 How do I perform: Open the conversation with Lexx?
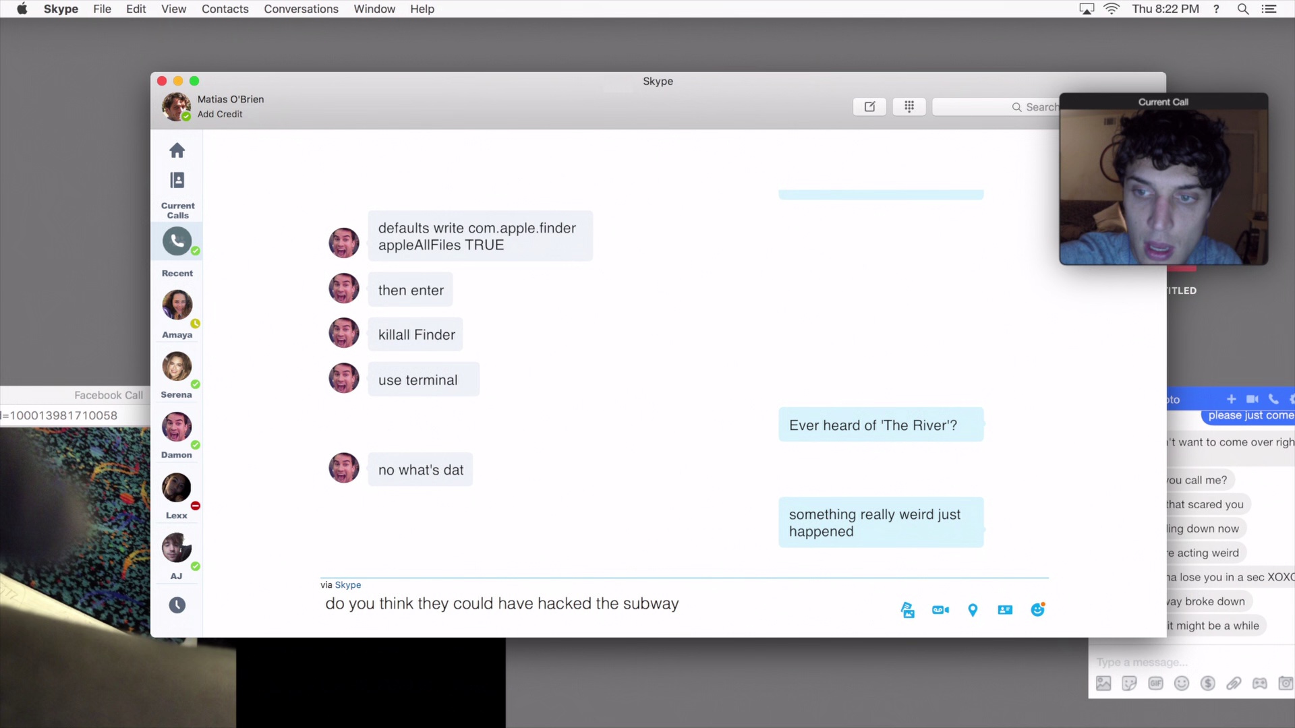[177, 488]
